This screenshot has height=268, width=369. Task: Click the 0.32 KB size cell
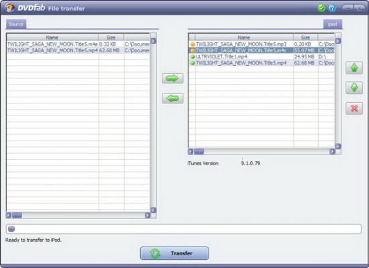107,44
